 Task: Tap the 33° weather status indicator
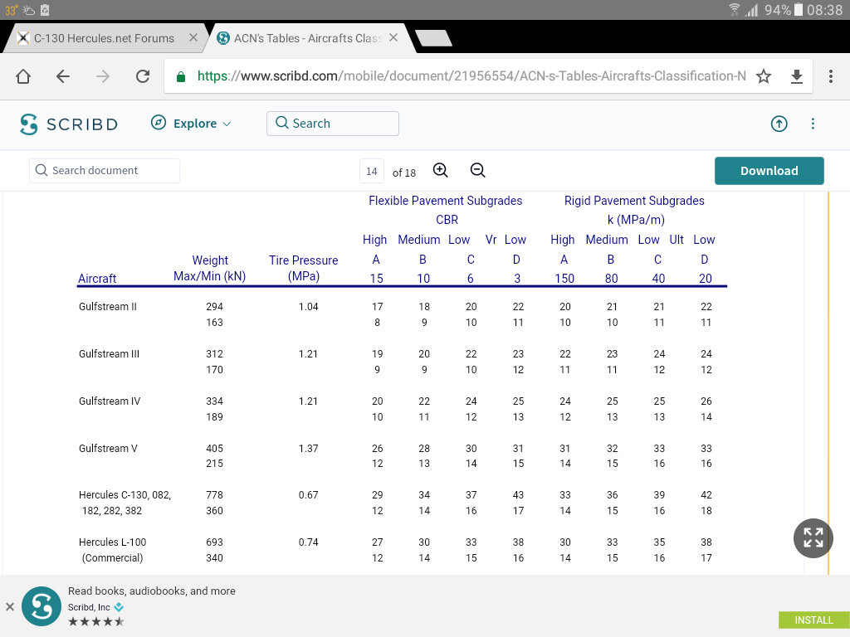[x=12, y=10]
